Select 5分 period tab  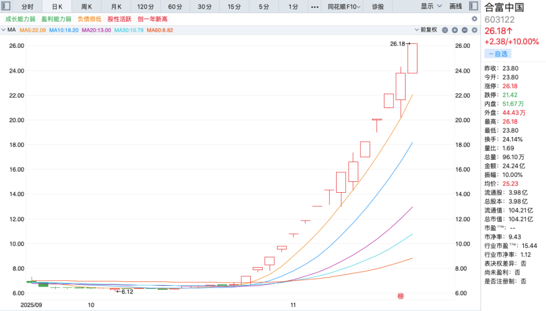click(264, 7)
